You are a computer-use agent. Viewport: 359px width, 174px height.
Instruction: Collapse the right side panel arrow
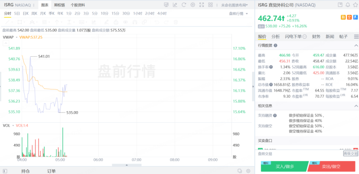pos(253,87)
